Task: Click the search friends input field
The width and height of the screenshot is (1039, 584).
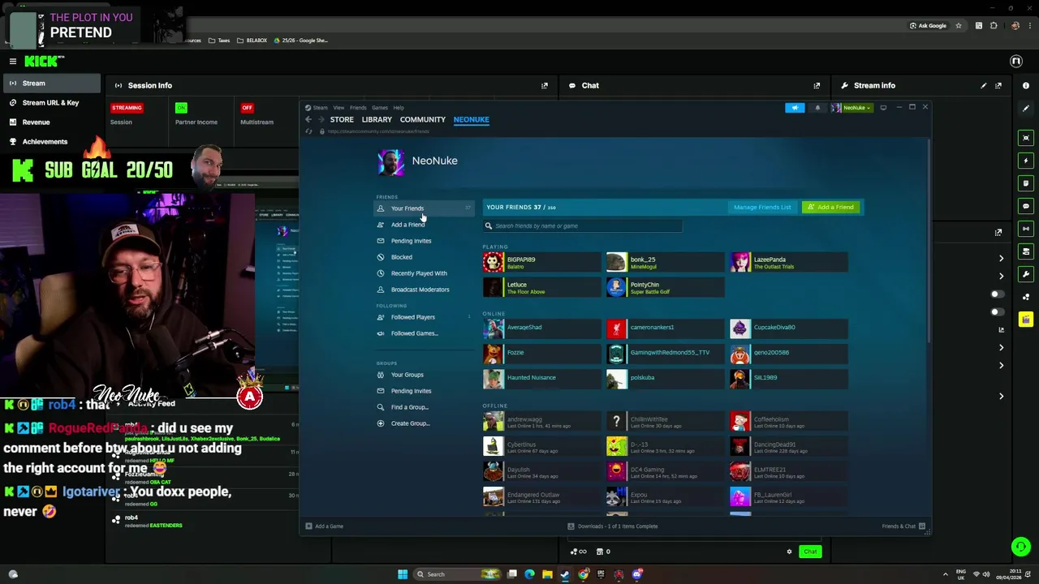Action: coord(582,225)
